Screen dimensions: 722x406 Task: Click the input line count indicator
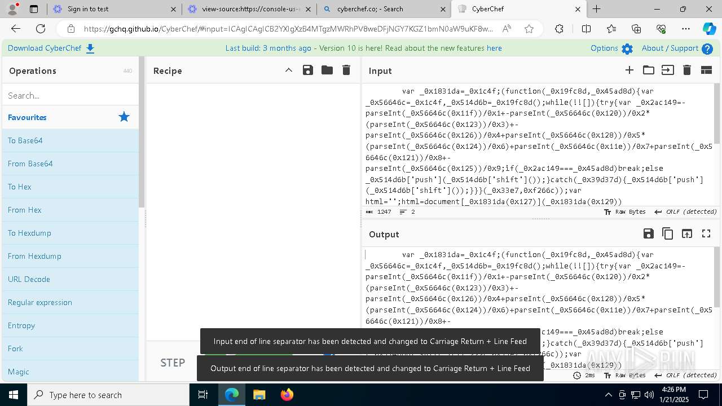tap(407, 212)
